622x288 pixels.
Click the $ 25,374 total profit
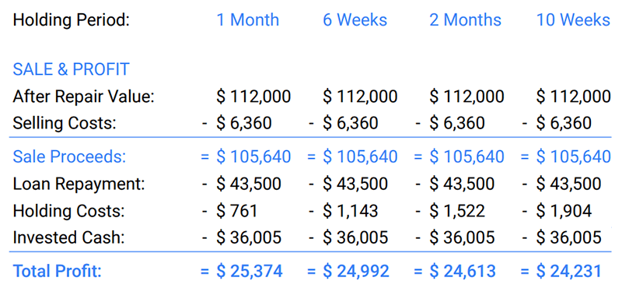click(x=250, y=272)
